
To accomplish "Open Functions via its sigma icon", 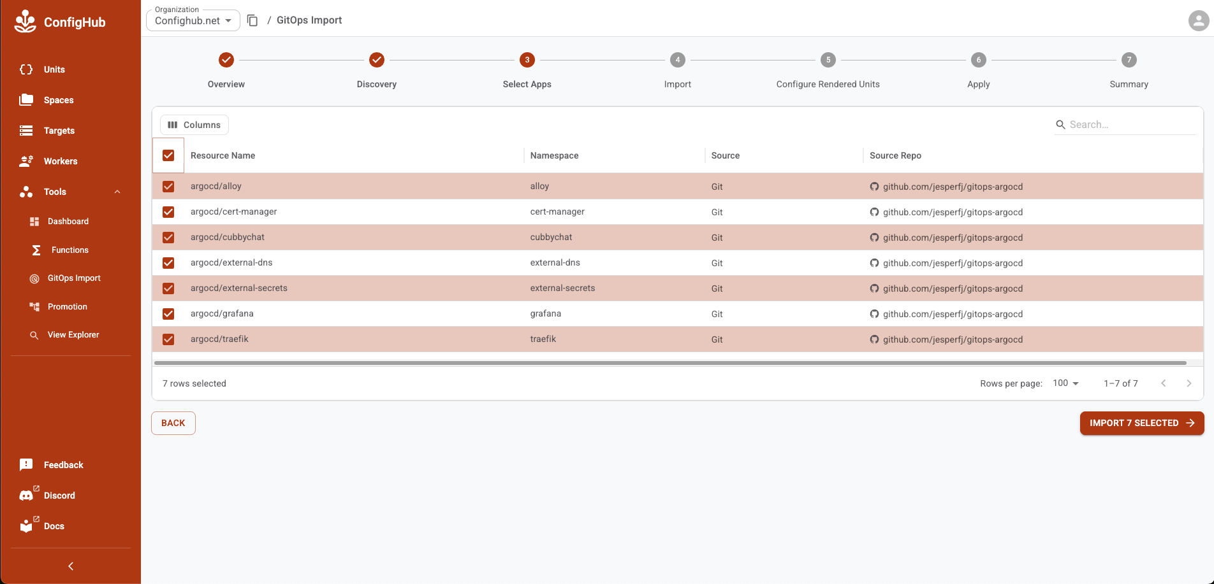I will [36, 250].
